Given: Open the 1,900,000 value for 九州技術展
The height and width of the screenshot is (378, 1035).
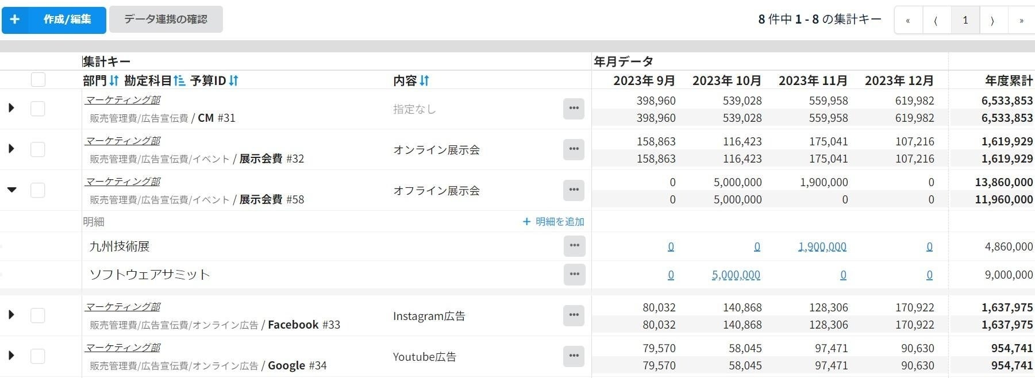Looking at the screenshot, I should [x=822, y=247].
